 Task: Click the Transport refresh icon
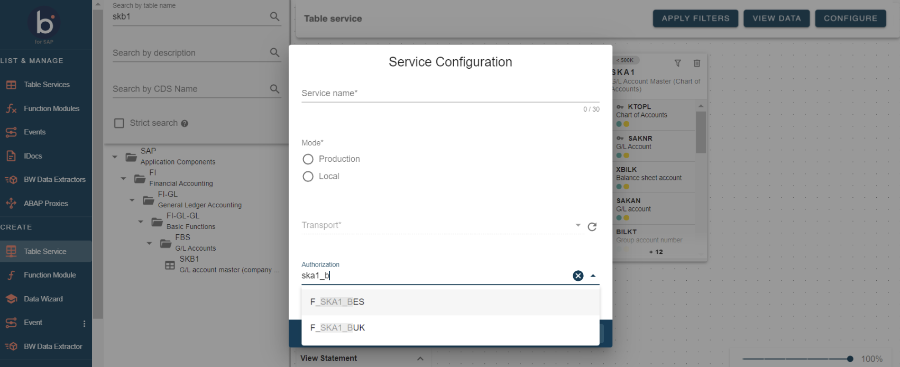(592, 226)
